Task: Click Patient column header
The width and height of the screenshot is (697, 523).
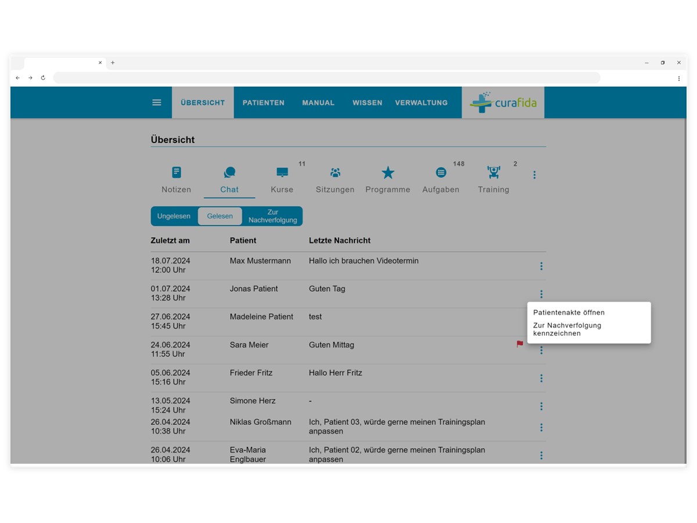Action: (x=243, y=241)
